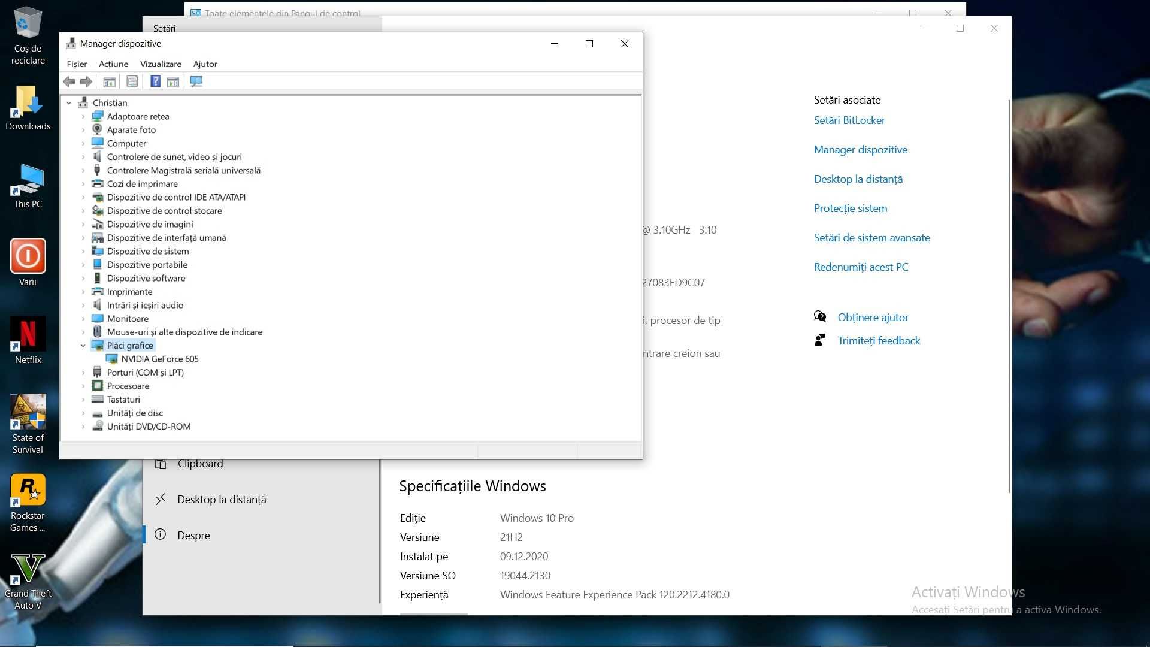Click the Plăci grafice category icon
Image resolution: width=1150 pixels, height=647 pixels.
coord(97,346)
